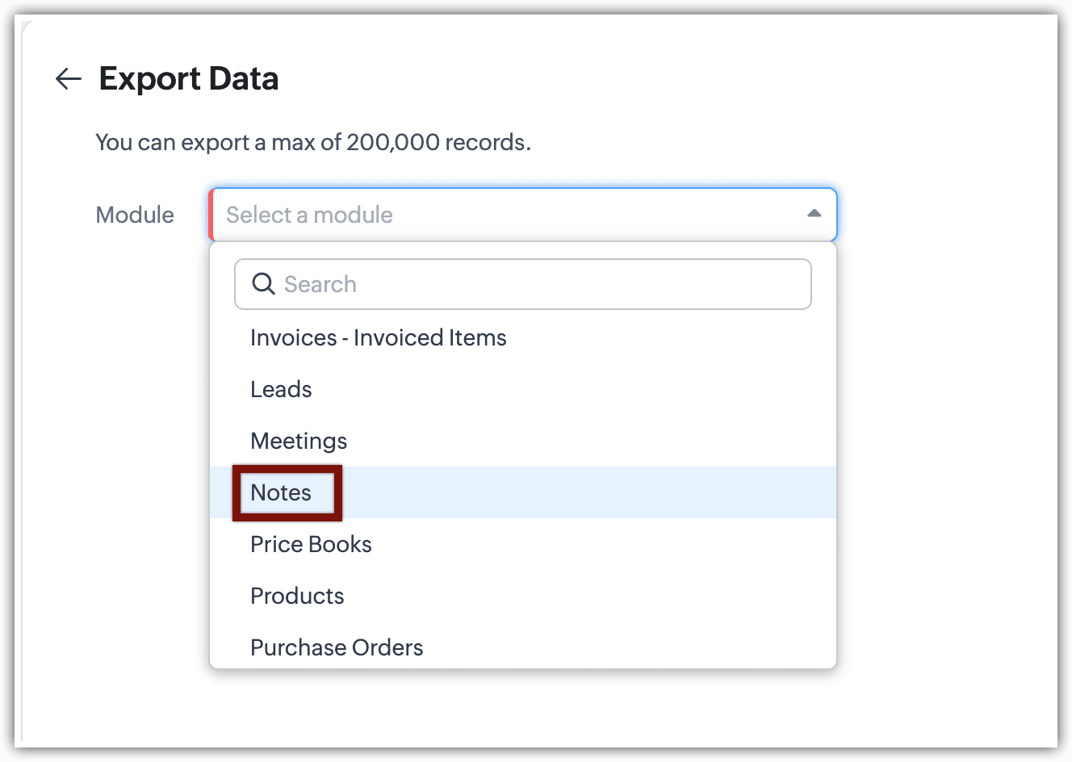1072x762 pixels.
Task: Click empty space right of Products option
Action: coord(589,596)
